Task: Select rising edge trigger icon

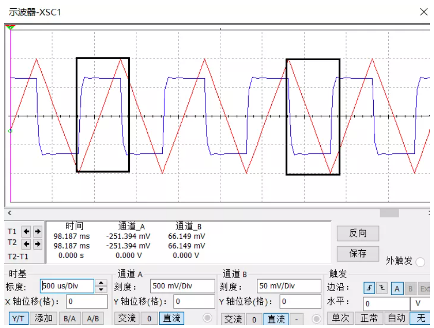Action: (369, 288)
